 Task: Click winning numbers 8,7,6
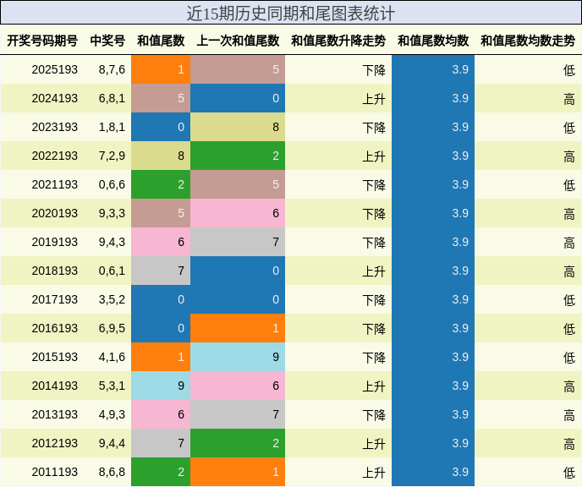pos(112,69)
